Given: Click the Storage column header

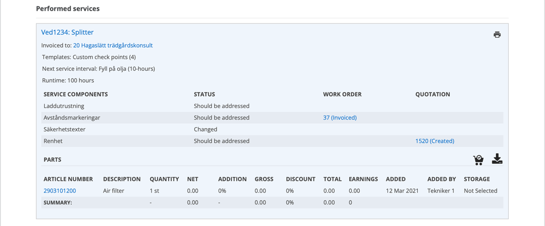Looking at the screenshot, I should 476,179.
